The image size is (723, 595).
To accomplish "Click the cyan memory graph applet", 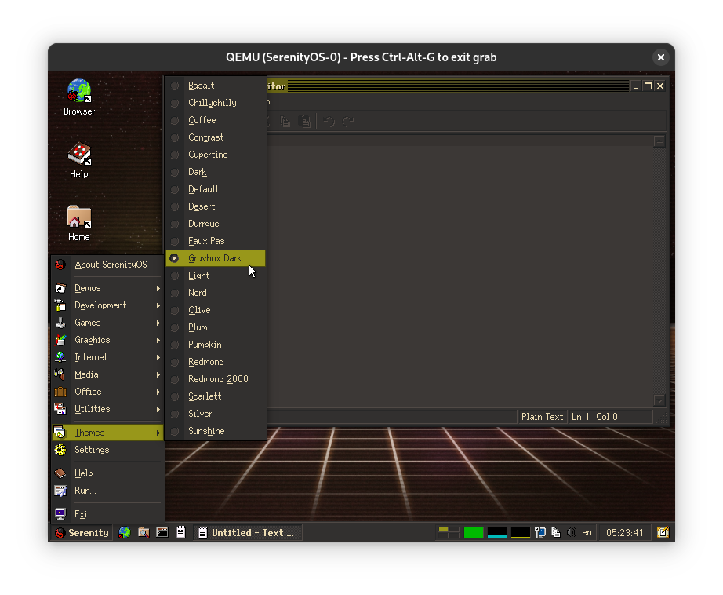I will pyautogui.click(x=497, y=533).
